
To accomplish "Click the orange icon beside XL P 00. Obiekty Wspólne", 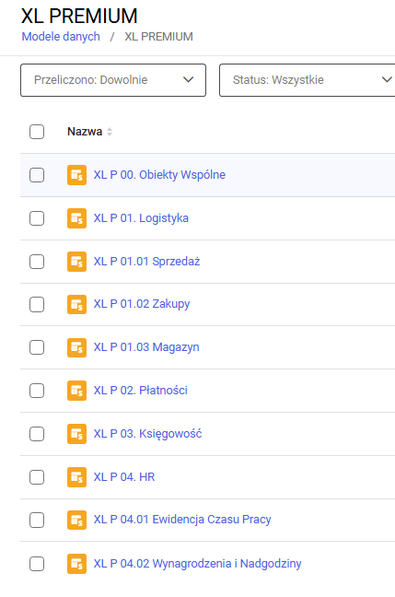I will click(76, 175).
